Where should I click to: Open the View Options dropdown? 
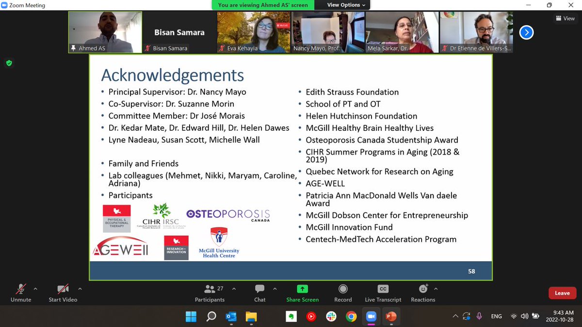point(346,5)
